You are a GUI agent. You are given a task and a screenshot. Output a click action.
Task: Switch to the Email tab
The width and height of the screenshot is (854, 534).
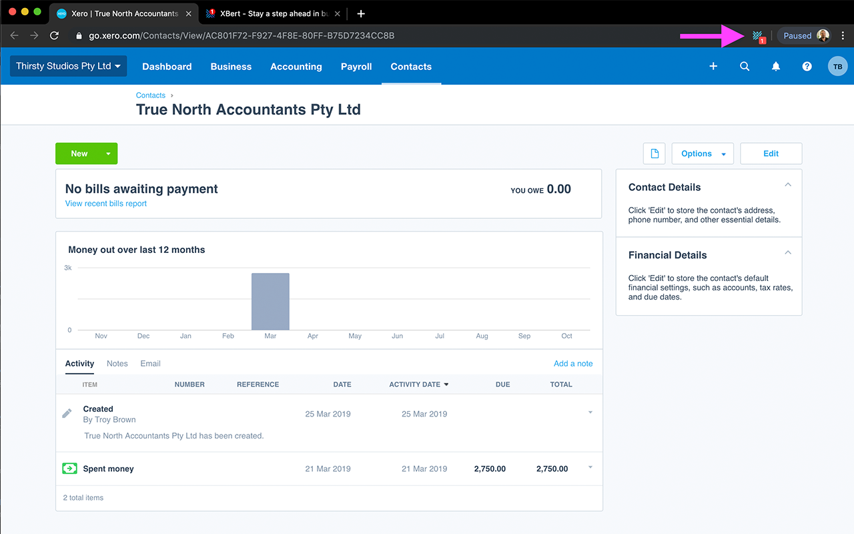[150, 364]
